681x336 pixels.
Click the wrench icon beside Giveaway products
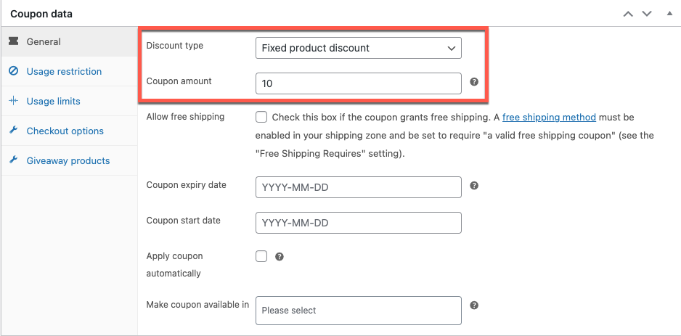click(14, 160)
